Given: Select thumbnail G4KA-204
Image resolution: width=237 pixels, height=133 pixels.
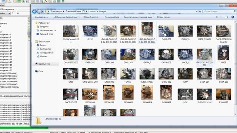Looking at the screenshot, I should click(204, 74).
